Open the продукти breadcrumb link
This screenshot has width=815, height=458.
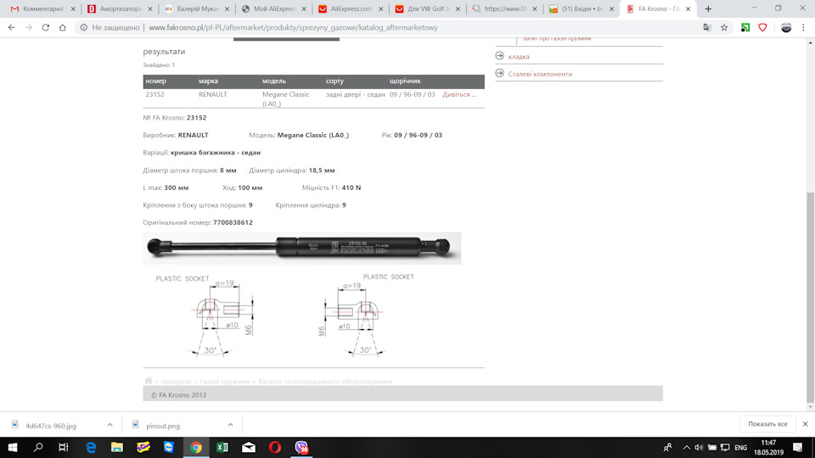(x=177, y=382)
